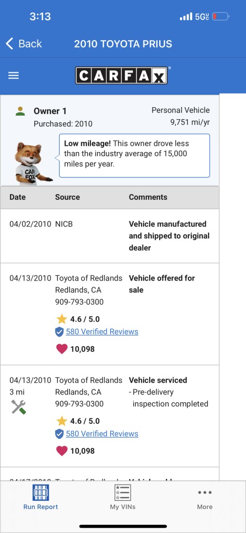Go Back to previous screen
Screen dimensions: 246x533
[24, 44]
